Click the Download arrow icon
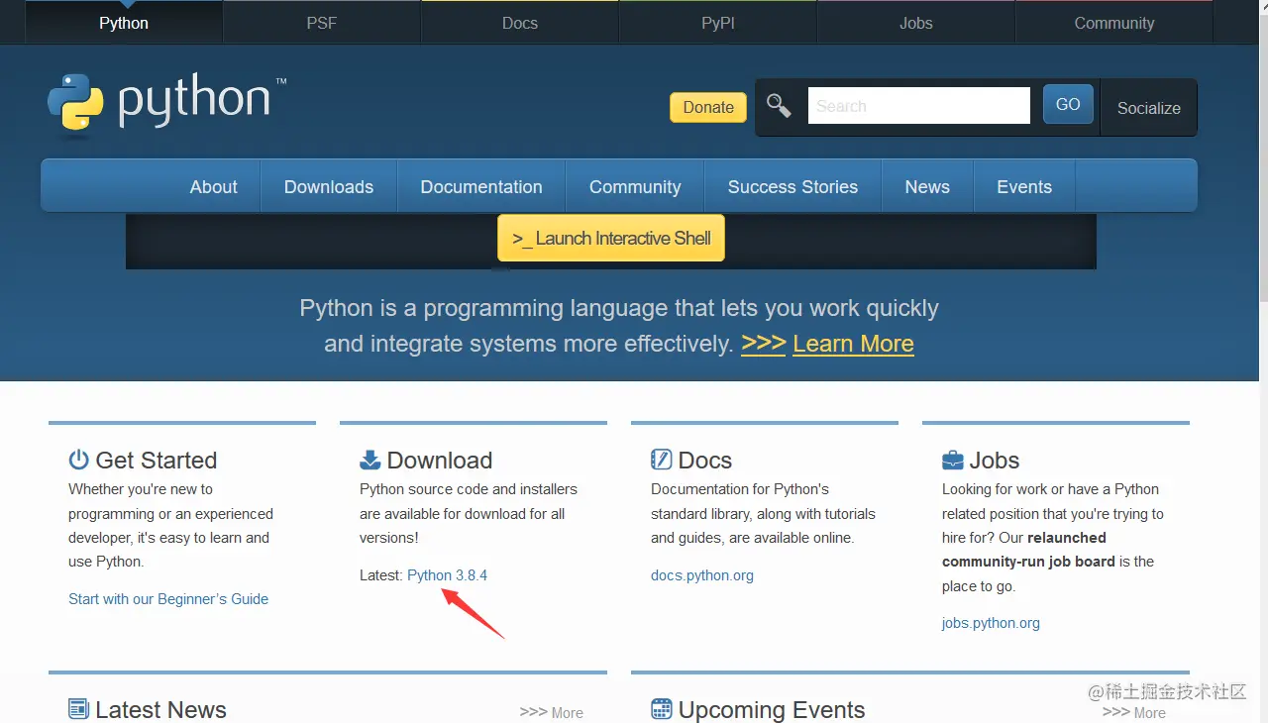The image size is (1268, 723). (x=370, y=460)
